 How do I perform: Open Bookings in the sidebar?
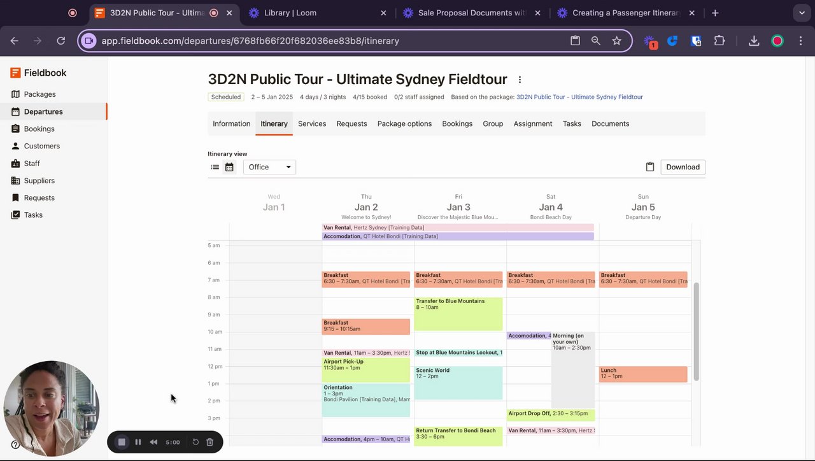(39, 129)
